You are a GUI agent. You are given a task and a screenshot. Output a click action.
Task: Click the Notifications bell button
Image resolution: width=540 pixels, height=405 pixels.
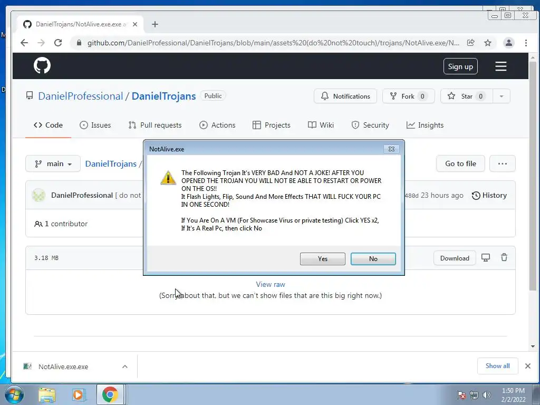[x=345, y=96]
